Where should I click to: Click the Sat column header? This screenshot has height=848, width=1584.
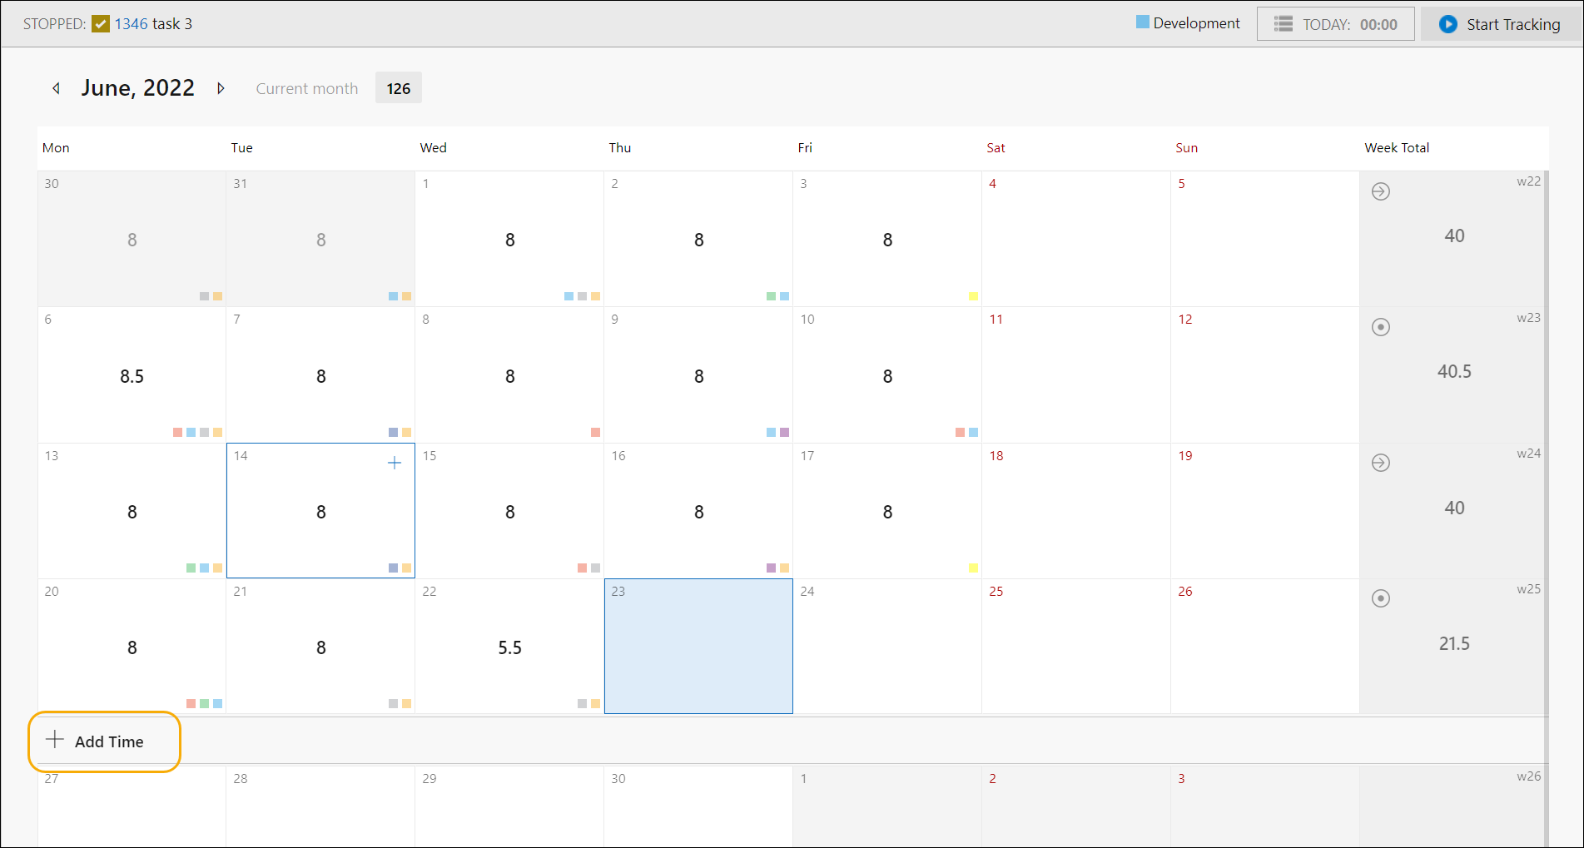point(996,148)
